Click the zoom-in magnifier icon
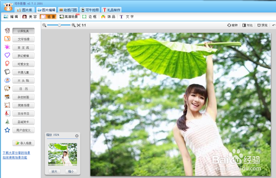The height and width of the screenshot is (178, 276). [x=73, y=25]
